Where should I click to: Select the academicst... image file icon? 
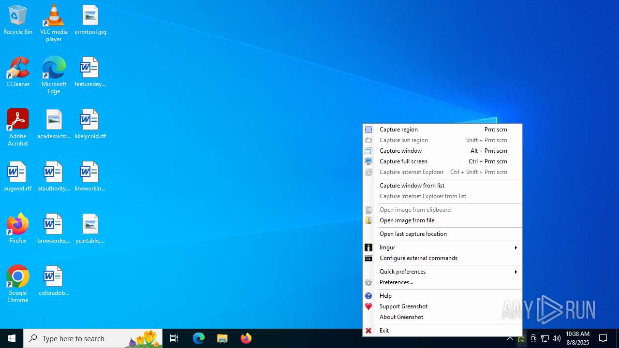pyautogui.click(x=54, y=125)
